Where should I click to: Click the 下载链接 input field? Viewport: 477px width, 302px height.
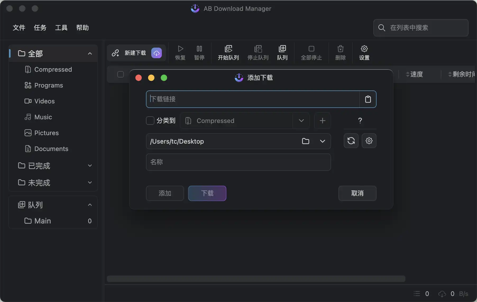[253, 99]
